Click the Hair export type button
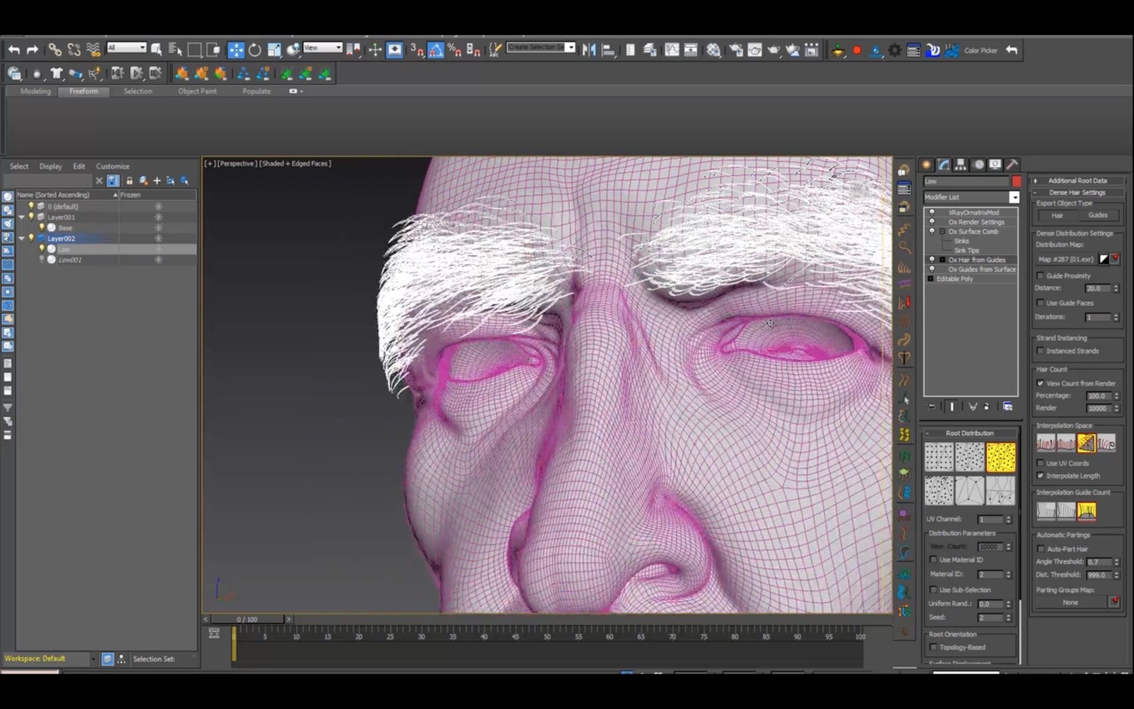 coord(1057,216)
